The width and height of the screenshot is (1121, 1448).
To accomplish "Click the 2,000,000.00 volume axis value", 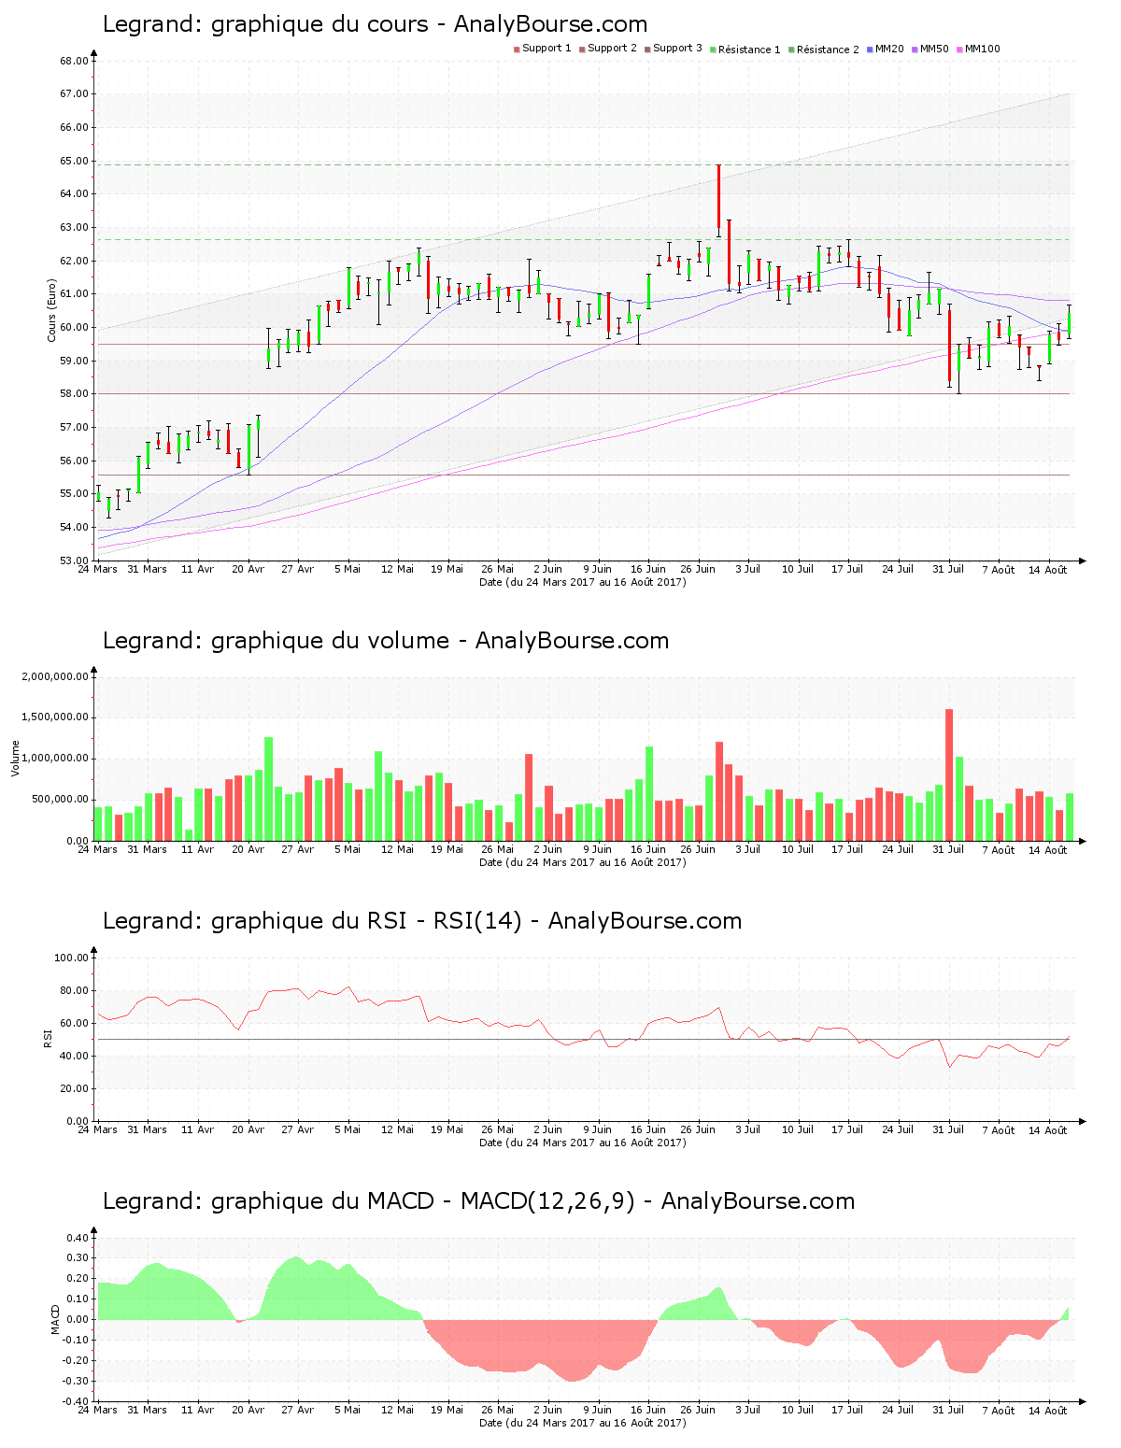I will pyautogui.click(x=55, y=676).
